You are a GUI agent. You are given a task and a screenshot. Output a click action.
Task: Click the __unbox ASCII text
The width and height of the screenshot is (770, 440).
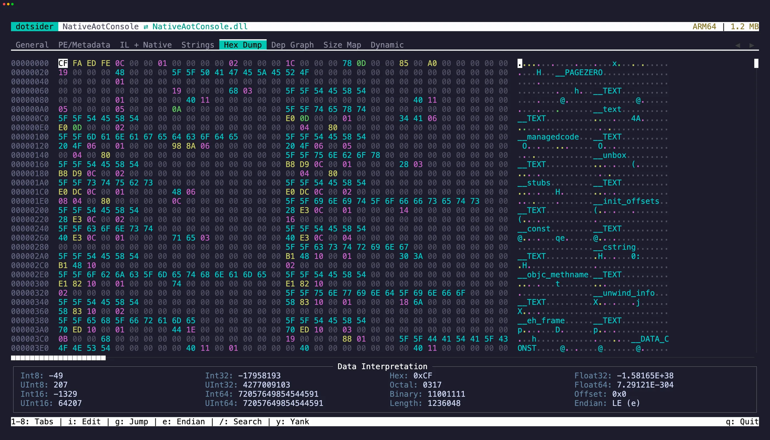pyautogui.click(x=610, y=155)
